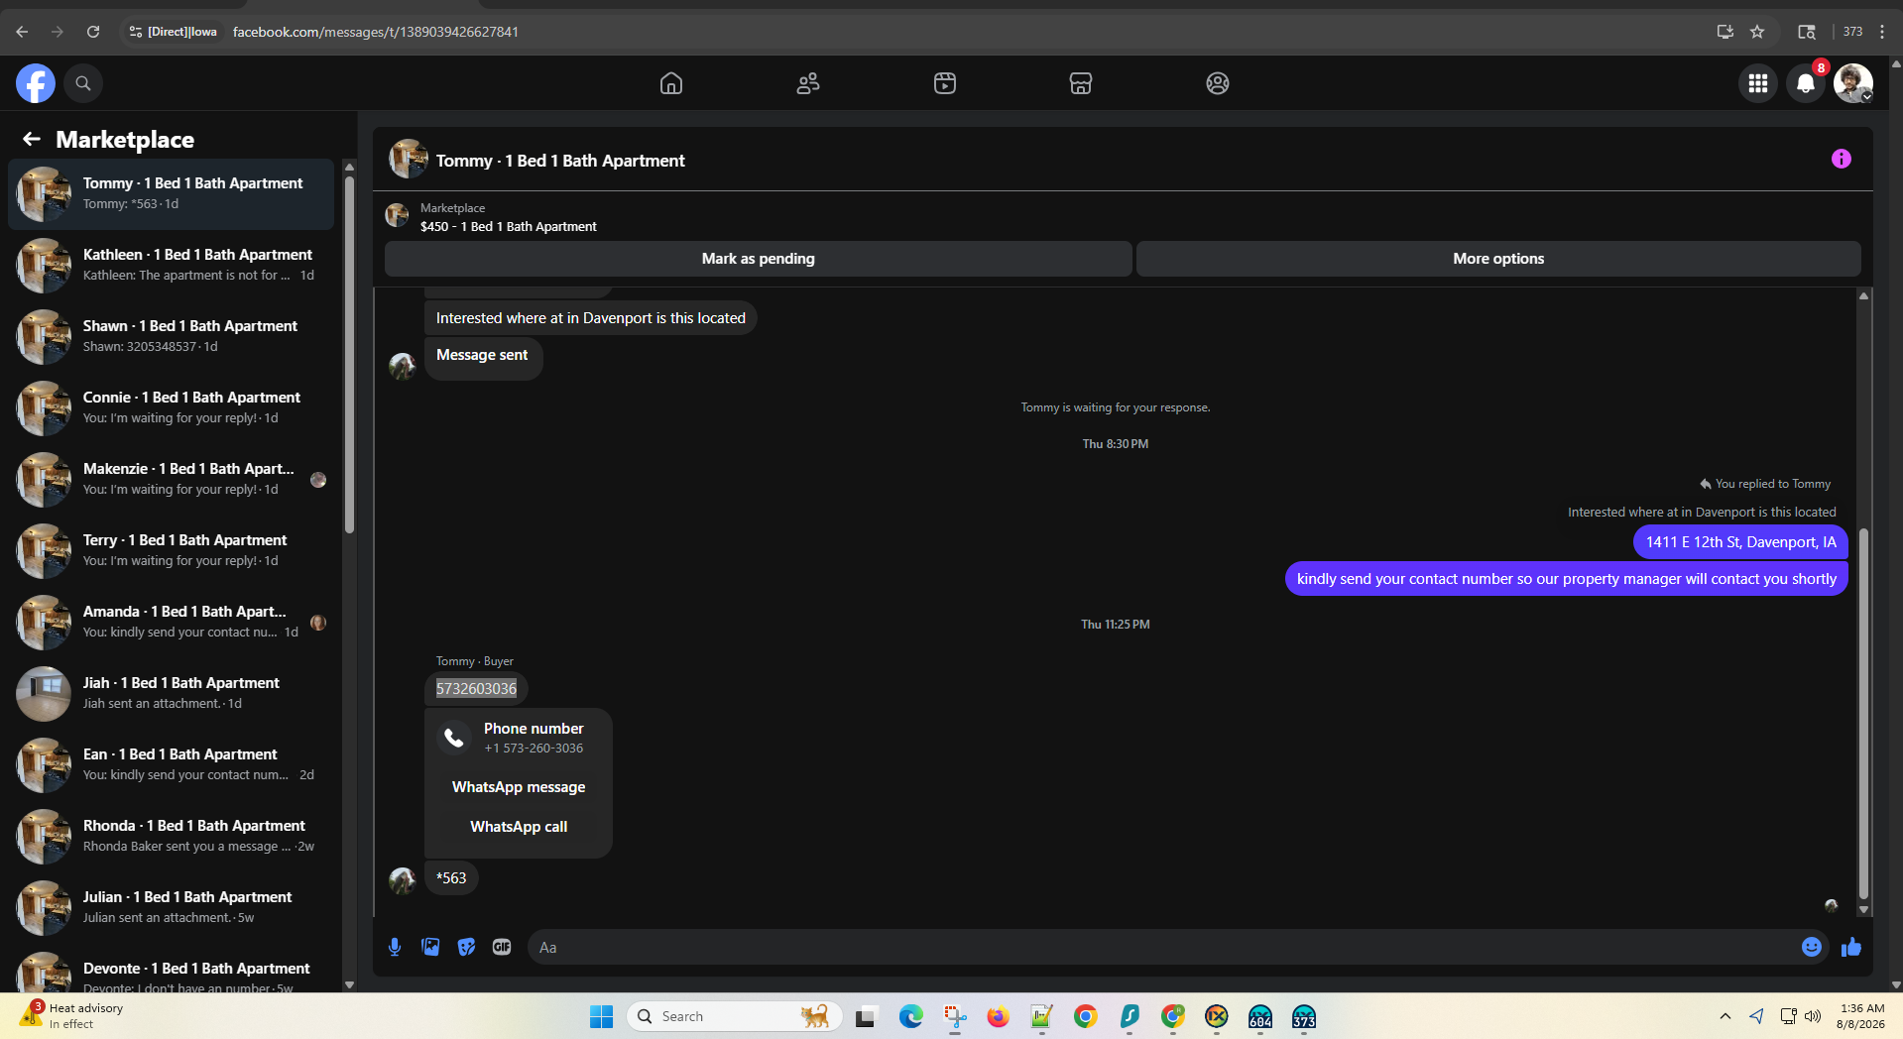1903x1039 pixels.
Task: Go to Facebook Home tab
Action: point(671,83)
